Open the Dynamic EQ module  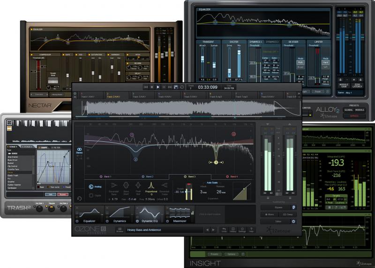pos(150,214)
